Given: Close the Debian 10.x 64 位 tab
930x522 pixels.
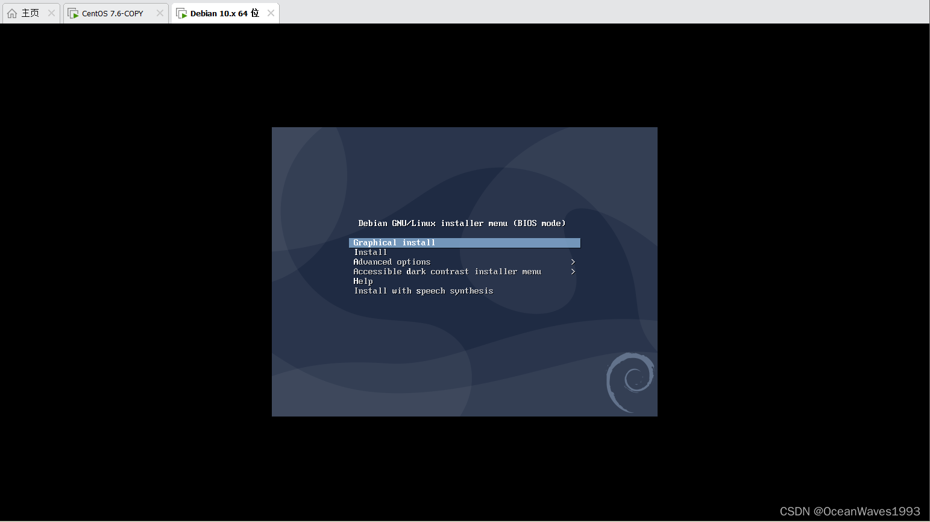Looking at the screenshot, I should pyautogui.click(x=271, y=13).
